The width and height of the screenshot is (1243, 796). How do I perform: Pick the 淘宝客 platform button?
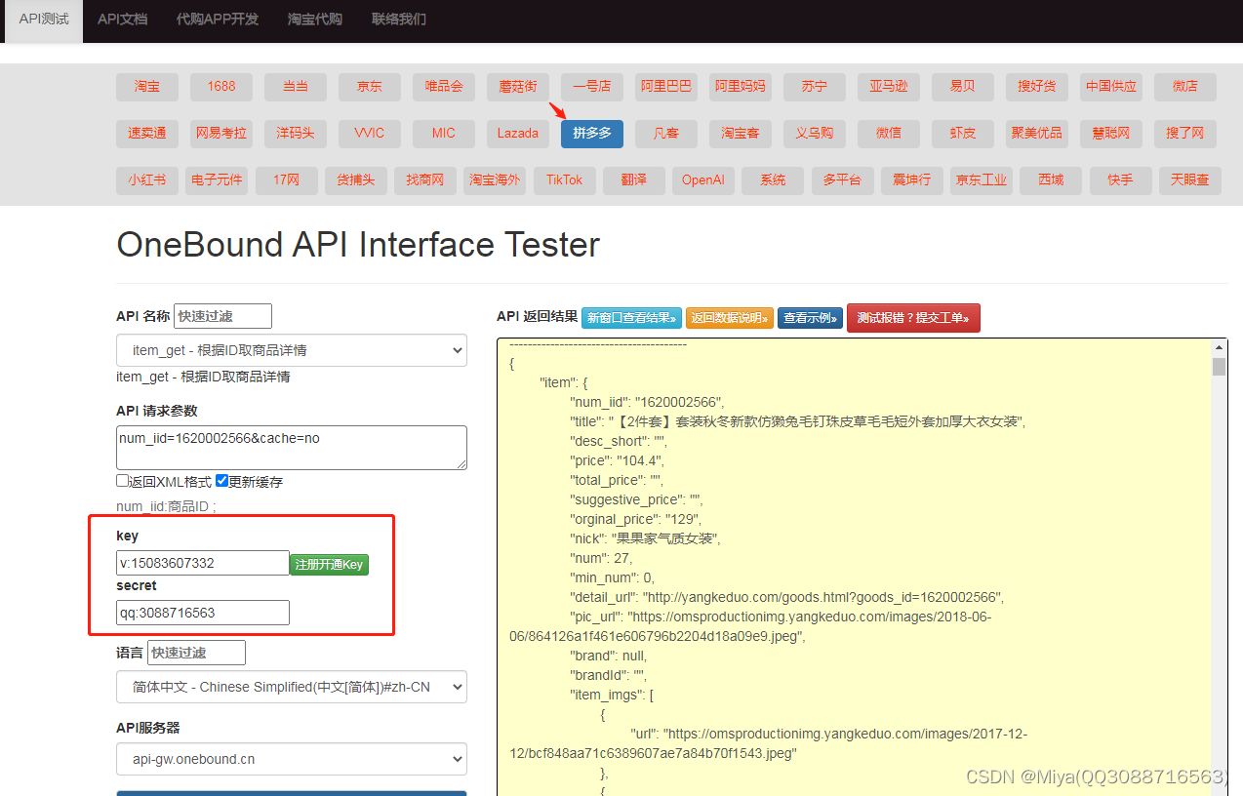741,133
